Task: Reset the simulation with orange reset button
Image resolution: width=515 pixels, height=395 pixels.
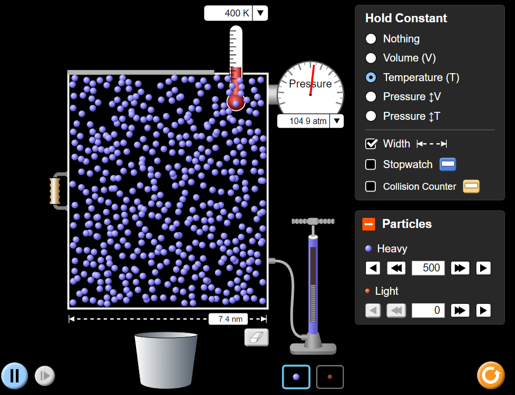Action: (491, 375)
